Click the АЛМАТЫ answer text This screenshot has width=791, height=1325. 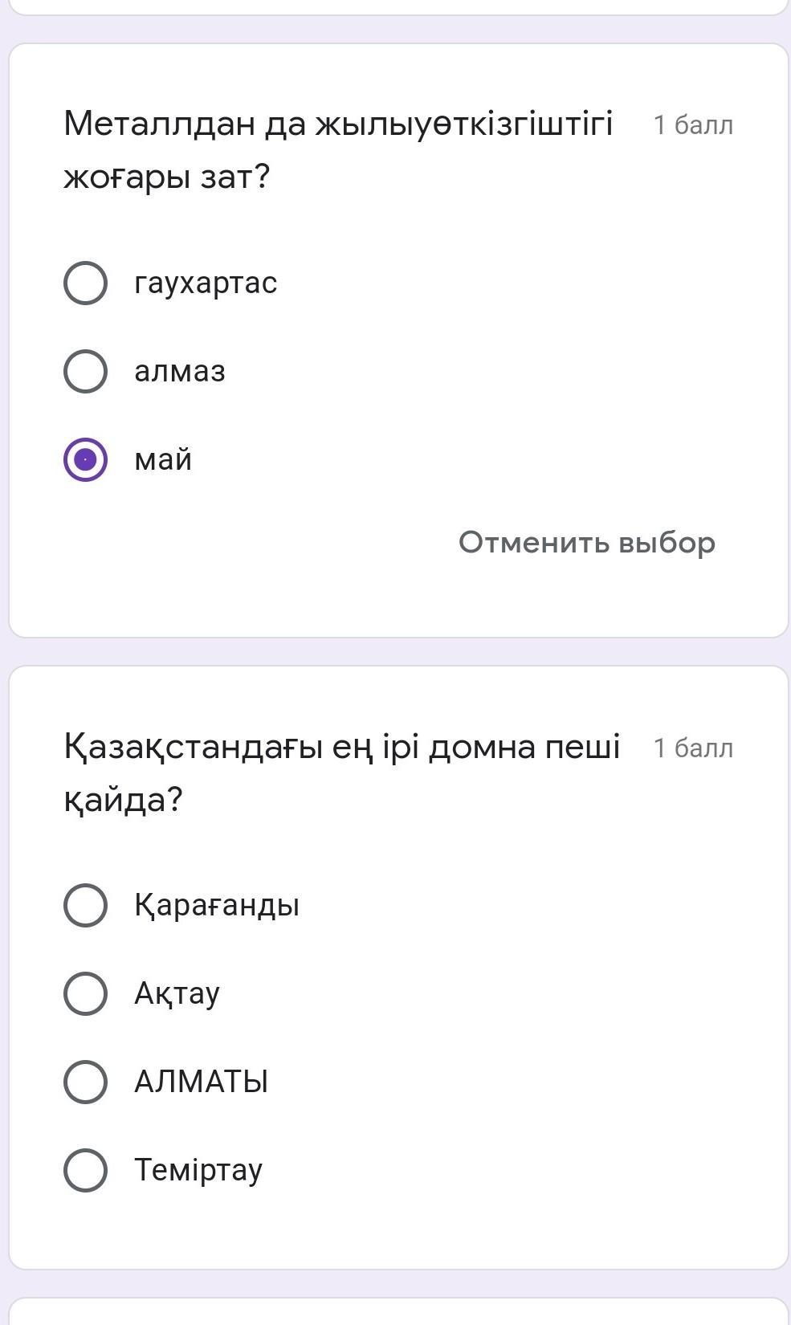(x=201, y=1082)
